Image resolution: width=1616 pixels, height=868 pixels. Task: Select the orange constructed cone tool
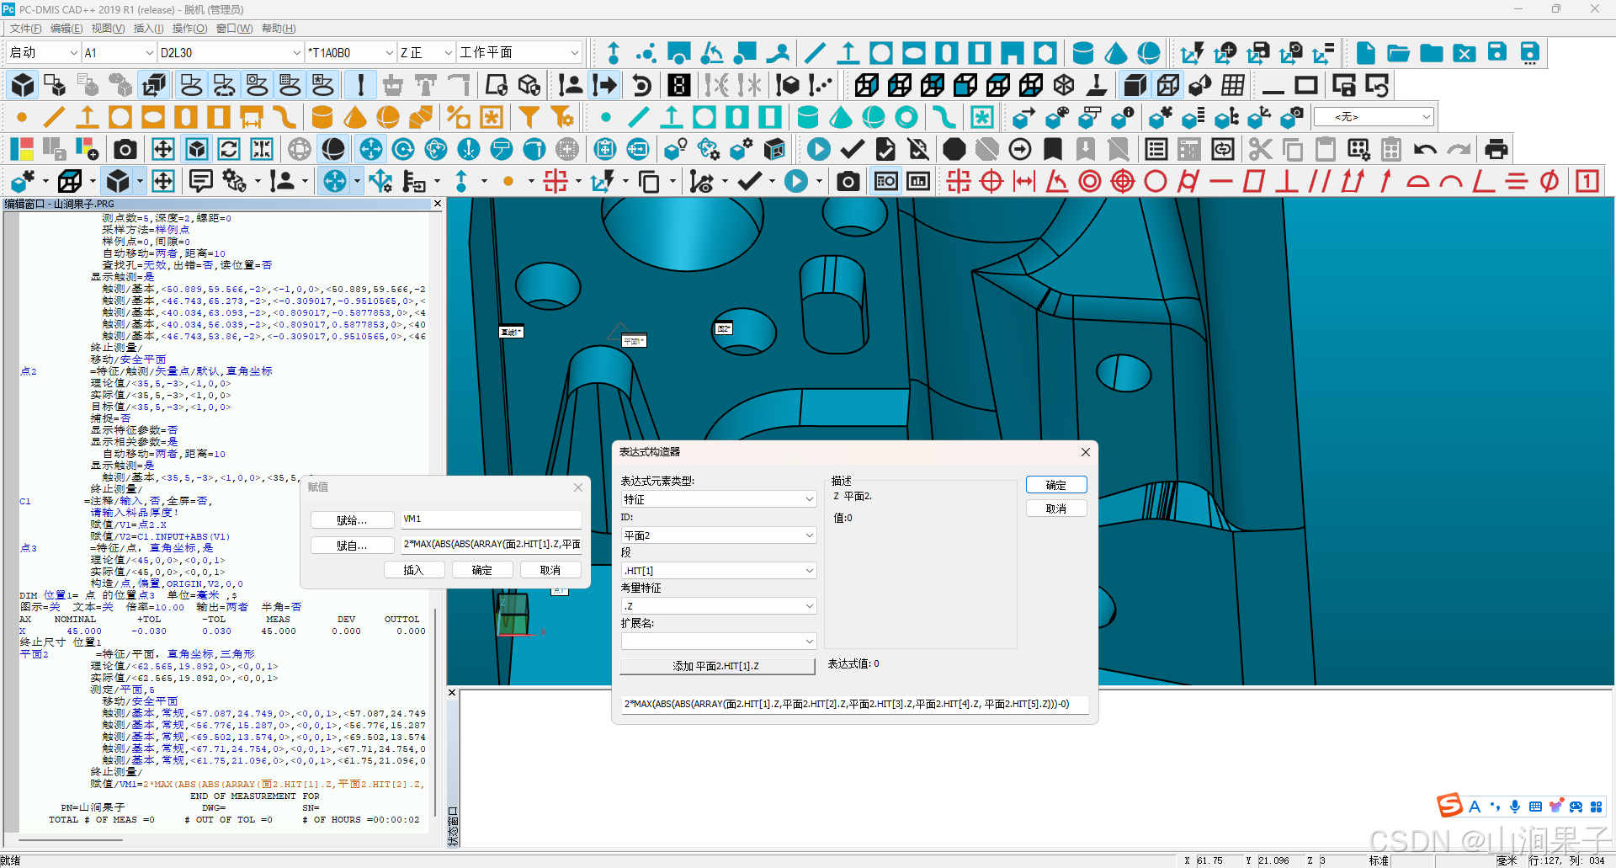(355, 117)
